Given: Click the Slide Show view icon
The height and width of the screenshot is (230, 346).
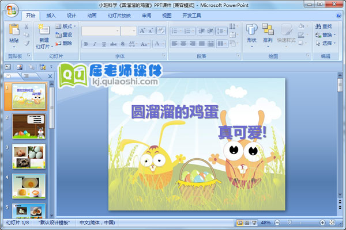Looking at the screenshot, I should [x=254, y=223].
